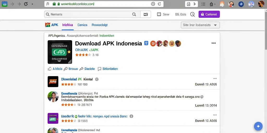Click the Sew button

163,15
